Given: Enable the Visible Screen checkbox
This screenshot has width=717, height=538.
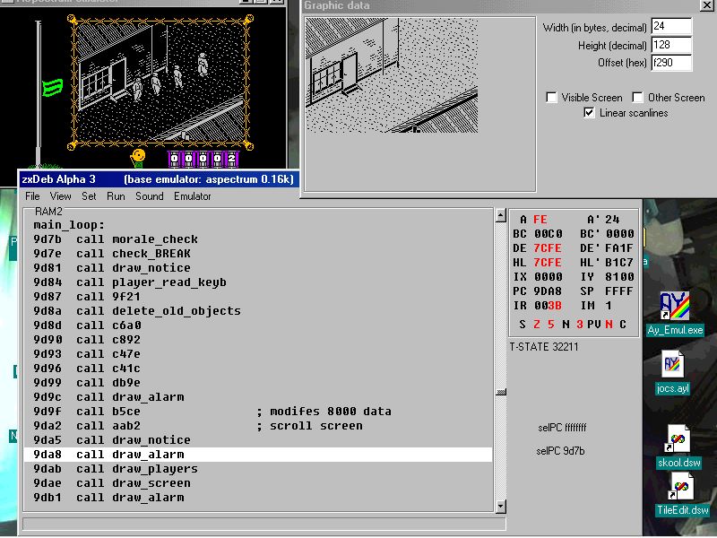Looking at the screenshot, I should point(552,98).
